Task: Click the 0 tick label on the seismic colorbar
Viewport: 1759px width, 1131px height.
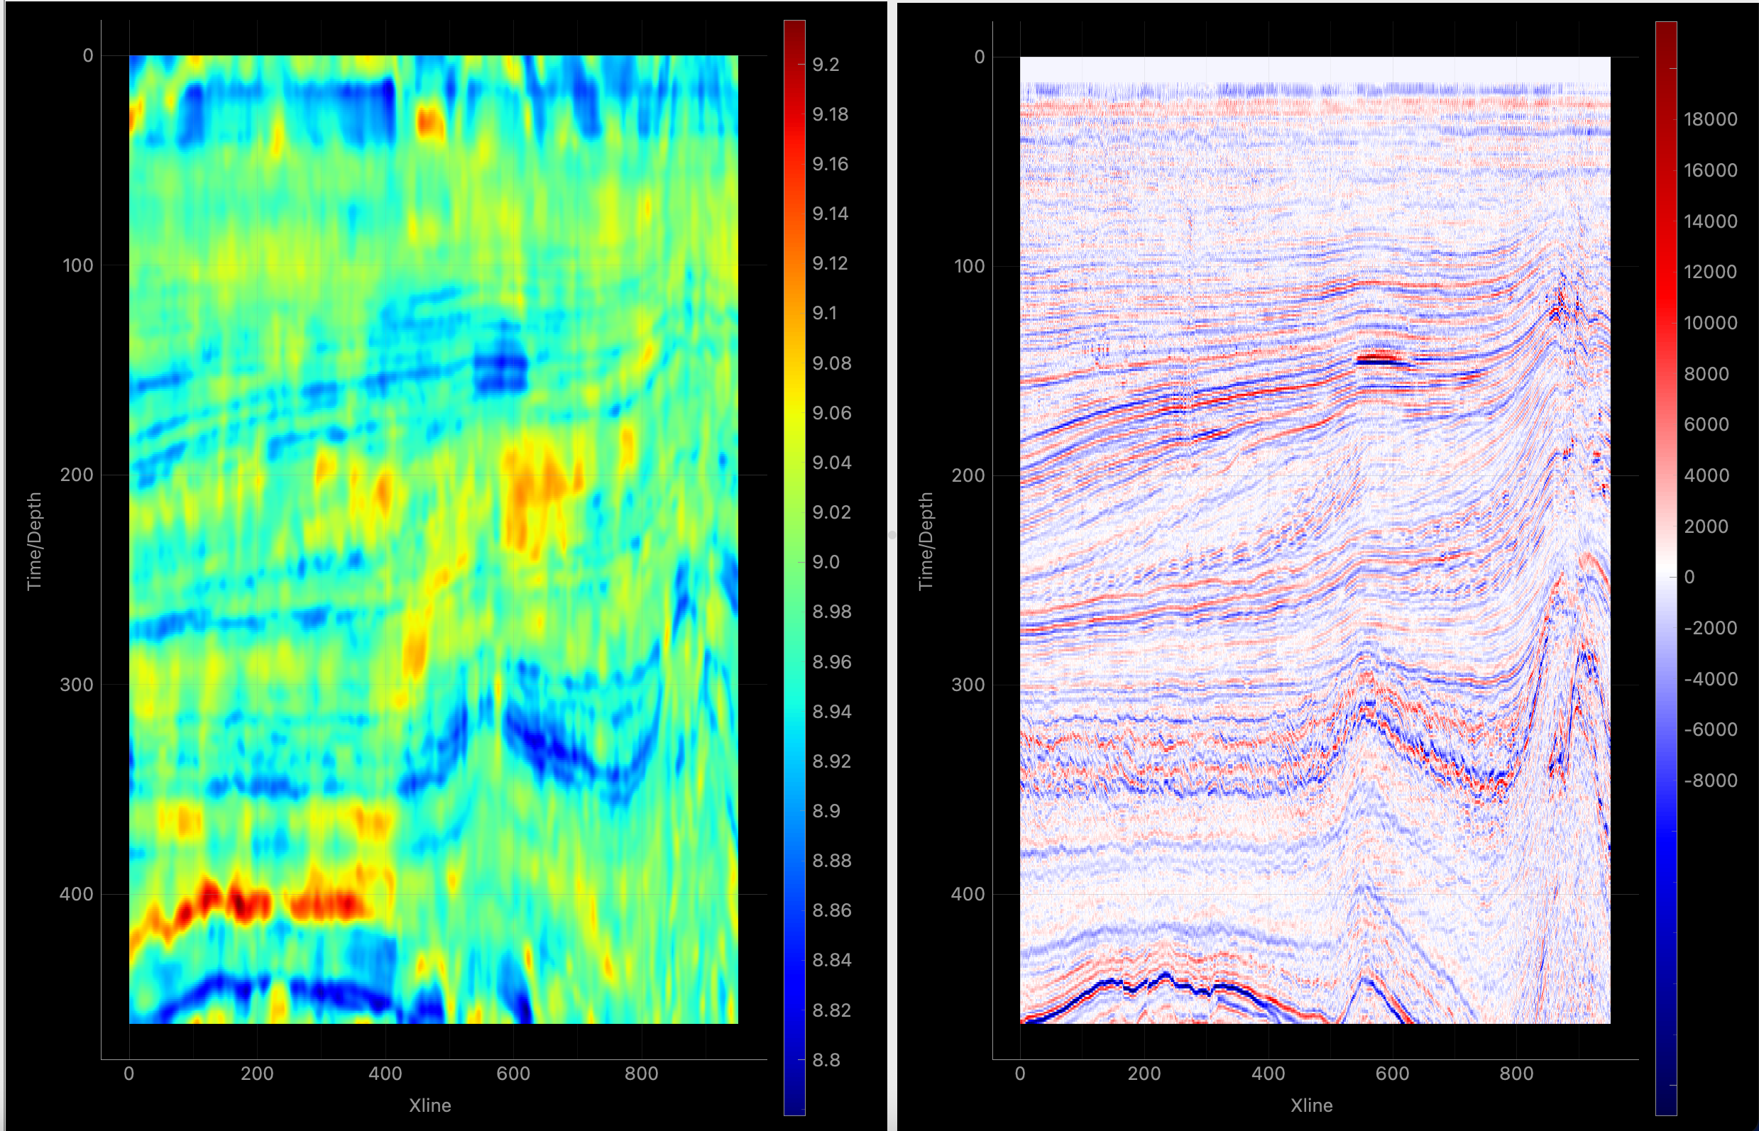Action: pyautogui.click(x=1689, y=578)
